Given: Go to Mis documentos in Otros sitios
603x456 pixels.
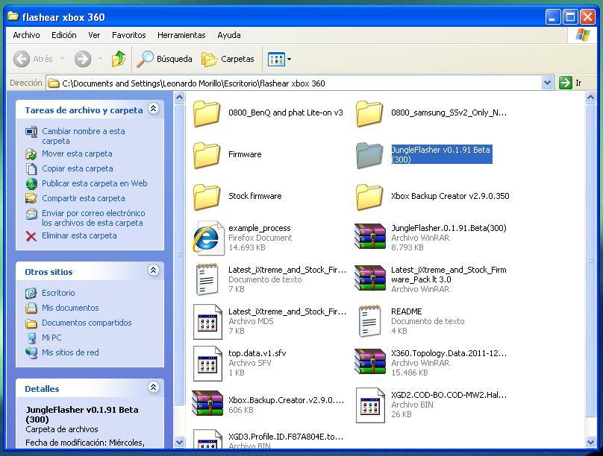Looking at the screenshot, I should pos(70,308).
